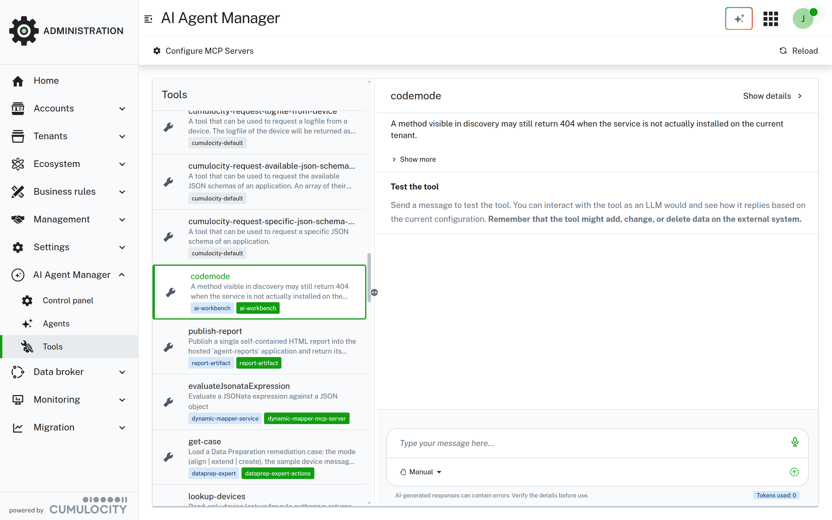Open the Manual mode dropdown
The width and height of the screenshot is (832, 520).
(x=421, y=472)
